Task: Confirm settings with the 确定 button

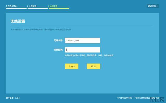Action: (94, 66)
